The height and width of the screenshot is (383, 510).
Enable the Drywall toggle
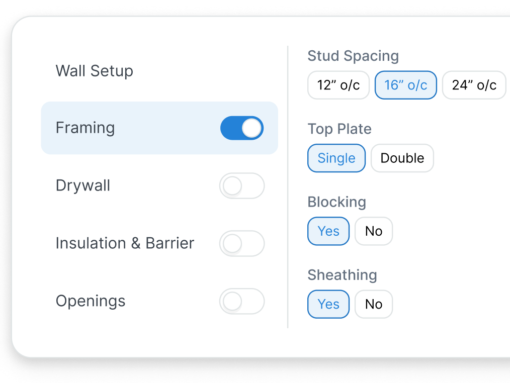pos(242,185)
